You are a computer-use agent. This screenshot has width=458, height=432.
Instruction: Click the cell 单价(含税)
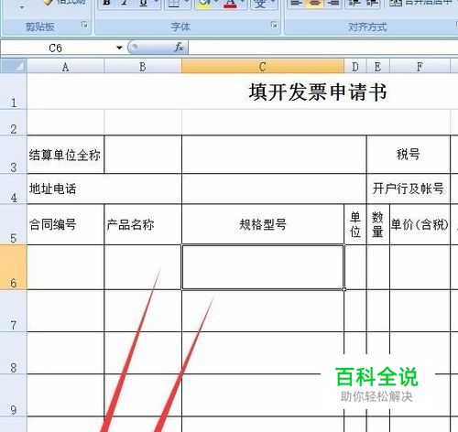pos(420,224)
